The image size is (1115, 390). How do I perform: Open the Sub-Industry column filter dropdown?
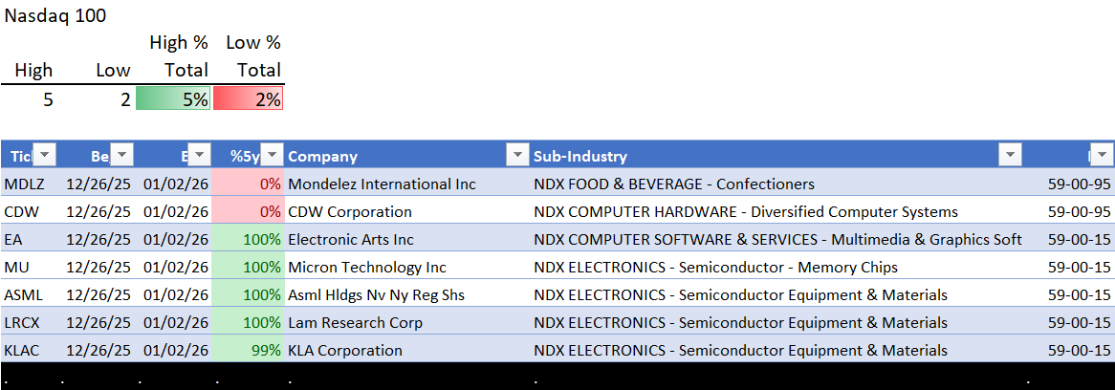pyautogui.click(x=1010, y=155)
